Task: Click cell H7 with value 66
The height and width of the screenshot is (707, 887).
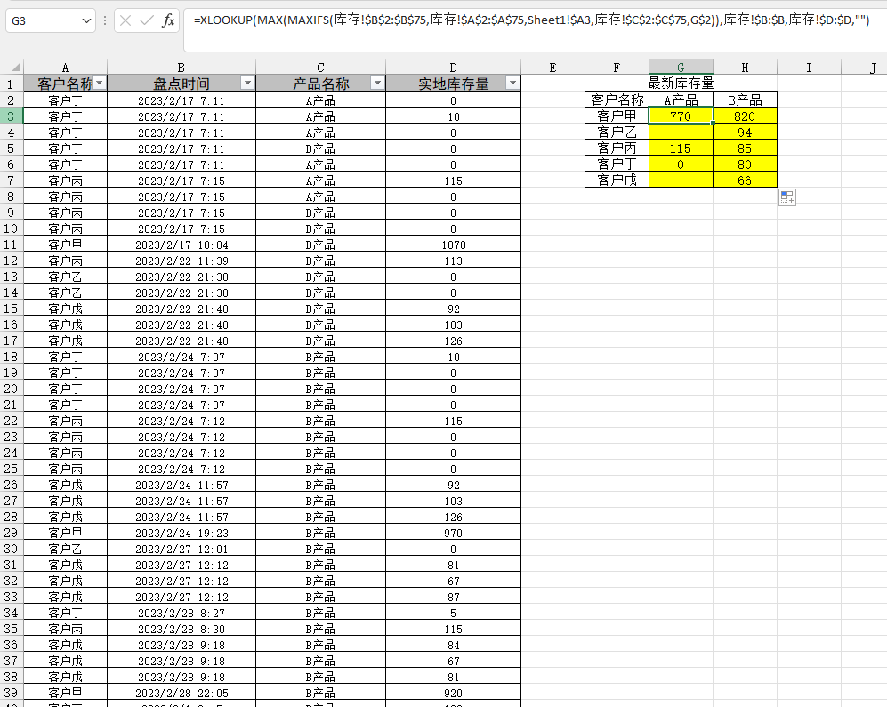Action: click(745, 181)
